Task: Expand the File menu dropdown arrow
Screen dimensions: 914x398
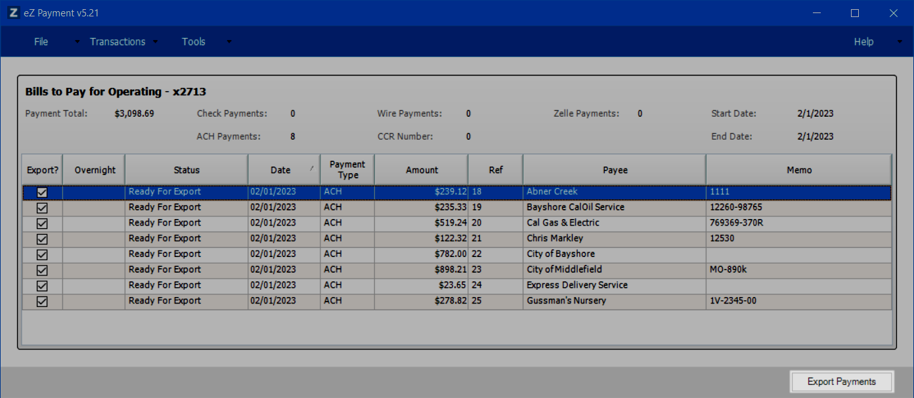Action: (x=77, y=42)
